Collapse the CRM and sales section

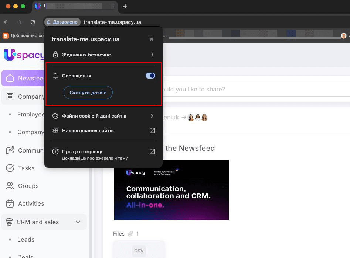pos(78,222)
